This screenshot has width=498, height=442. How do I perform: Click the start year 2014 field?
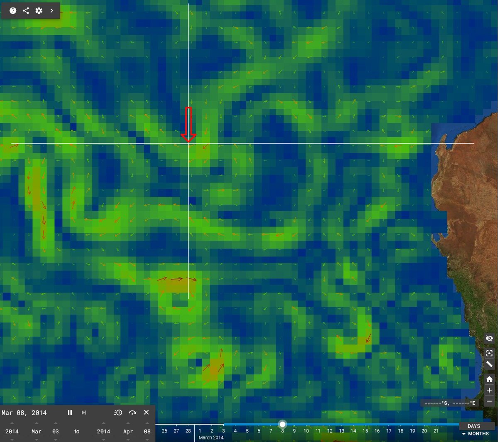[12, 432]
